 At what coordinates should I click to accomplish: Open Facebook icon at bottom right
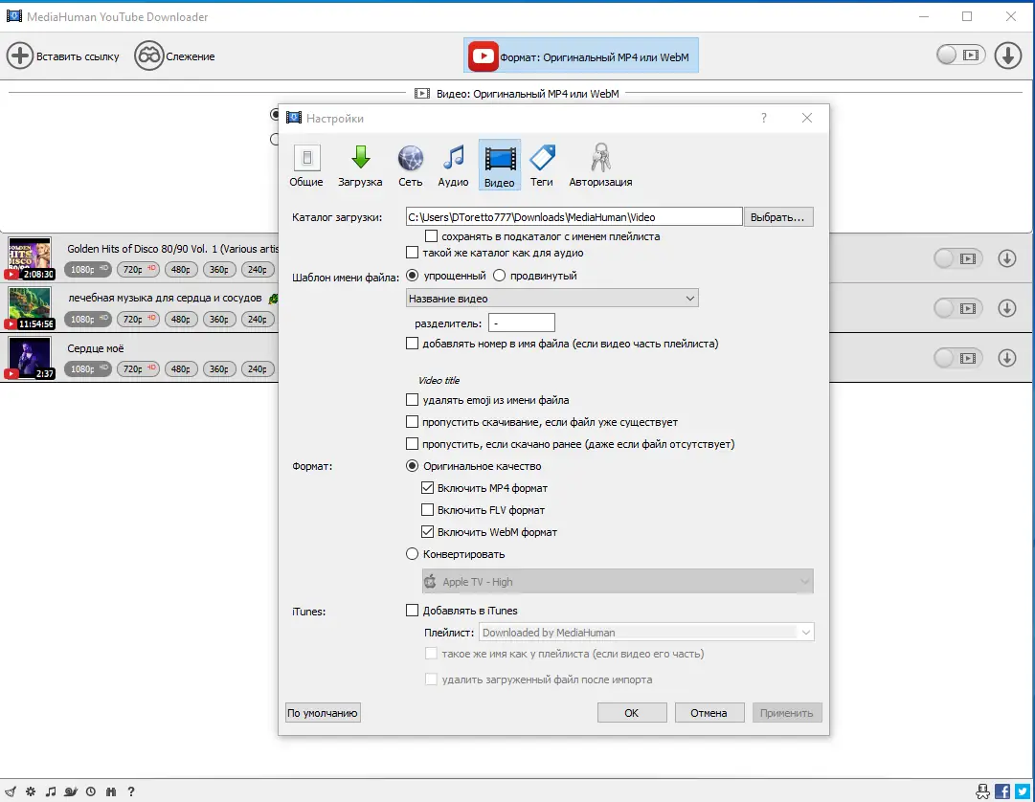(x=1002, y=791)
